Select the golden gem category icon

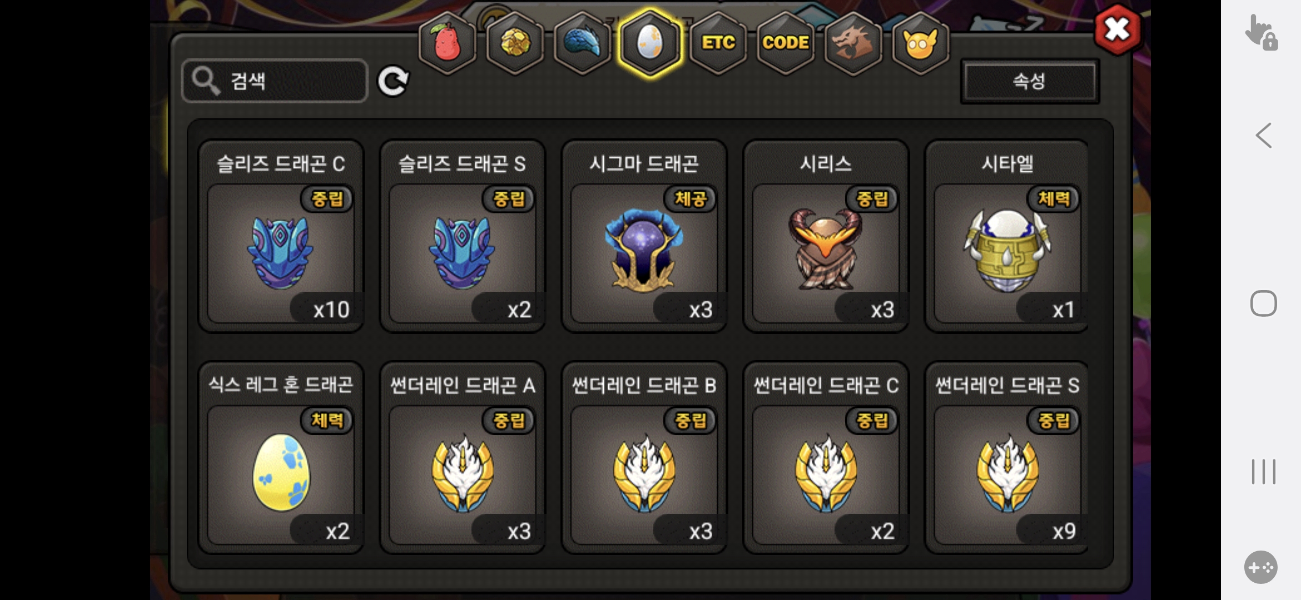point(515,43)
